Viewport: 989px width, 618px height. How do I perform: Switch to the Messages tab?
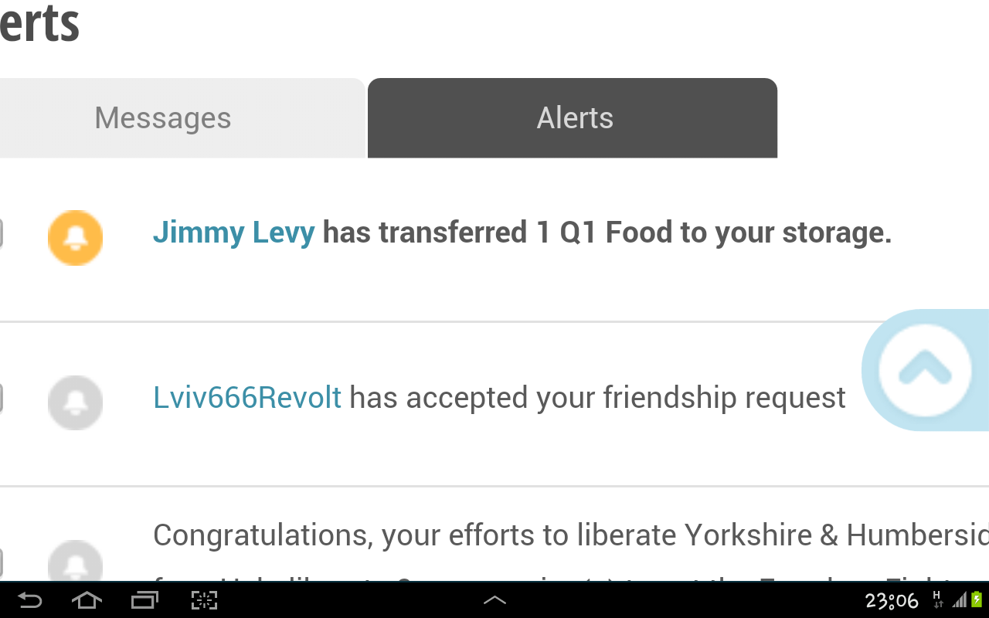[163, 118]
